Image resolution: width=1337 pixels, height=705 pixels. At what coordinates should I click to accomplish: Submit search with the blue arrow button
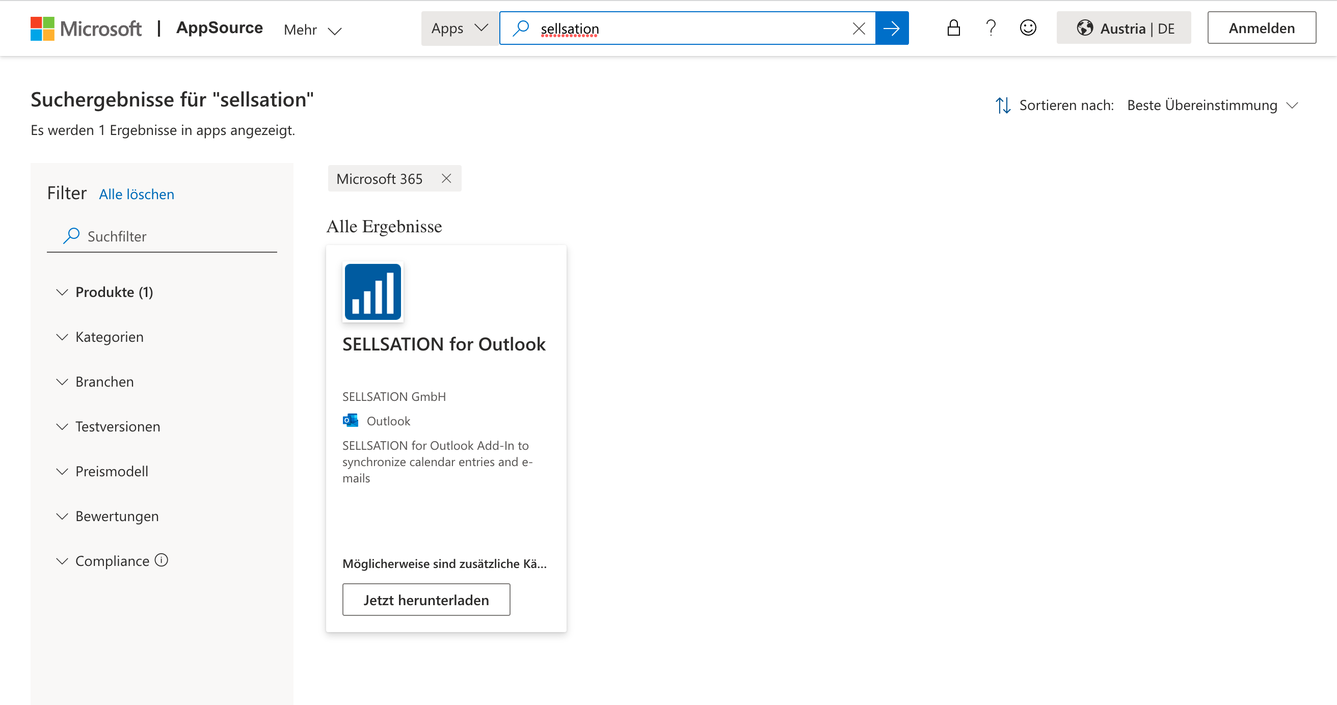tap(892, 29)
